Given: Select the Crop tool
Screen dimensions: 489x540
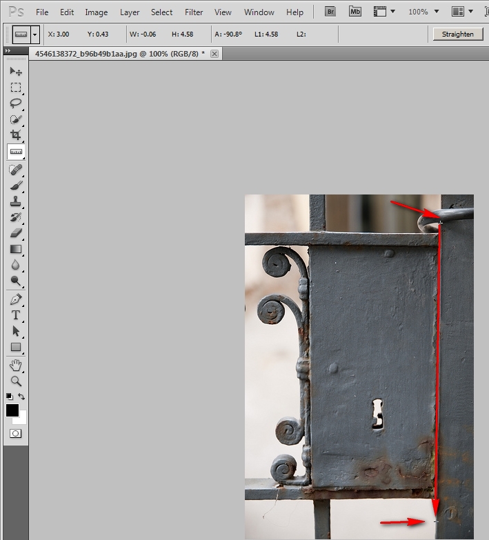Looking at the screenshot, I should point(16,135).
